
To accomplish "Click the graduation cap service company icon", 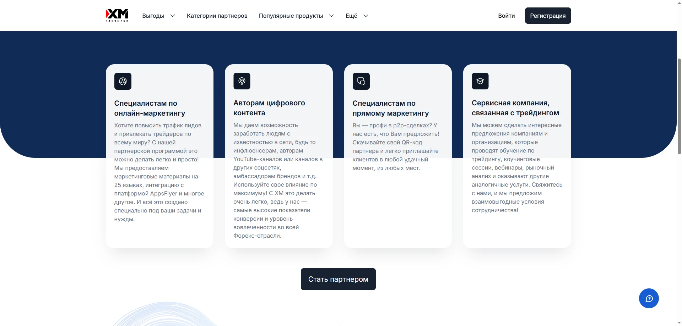I will [480, 81].
